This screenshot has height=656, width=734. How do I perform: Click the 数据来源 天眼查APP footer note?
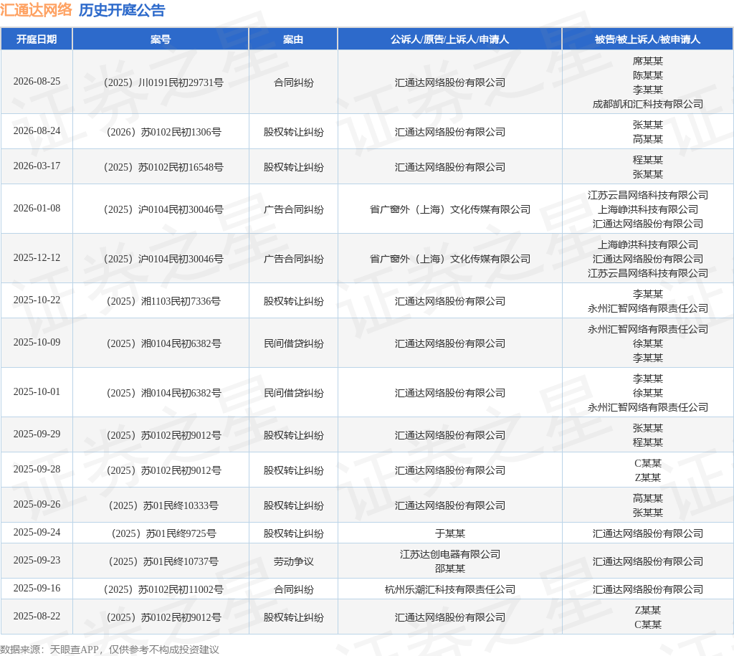[110, 650]
